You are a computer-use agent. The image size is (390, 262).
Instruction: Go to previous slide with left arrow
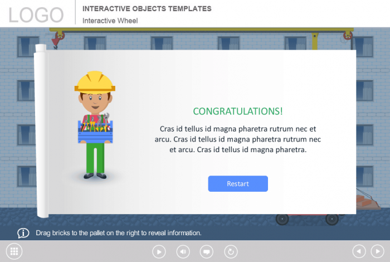pos(359,251)
